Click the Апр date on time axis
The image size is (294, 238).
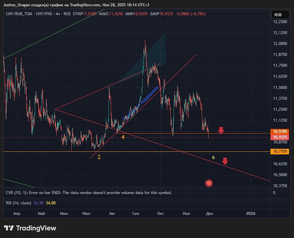click(17, 214)
